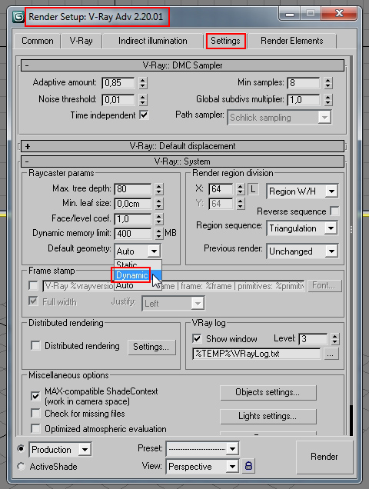
Task: Toggle the Show window checkbox in VRay log
Action: tap(197, 338)
